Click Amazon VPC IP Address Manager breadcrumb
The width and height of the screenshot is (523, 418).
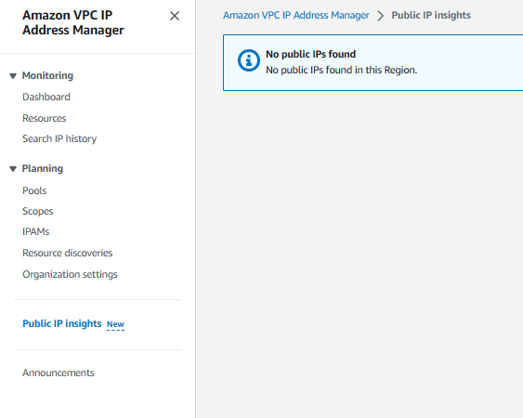click(296, 16)
